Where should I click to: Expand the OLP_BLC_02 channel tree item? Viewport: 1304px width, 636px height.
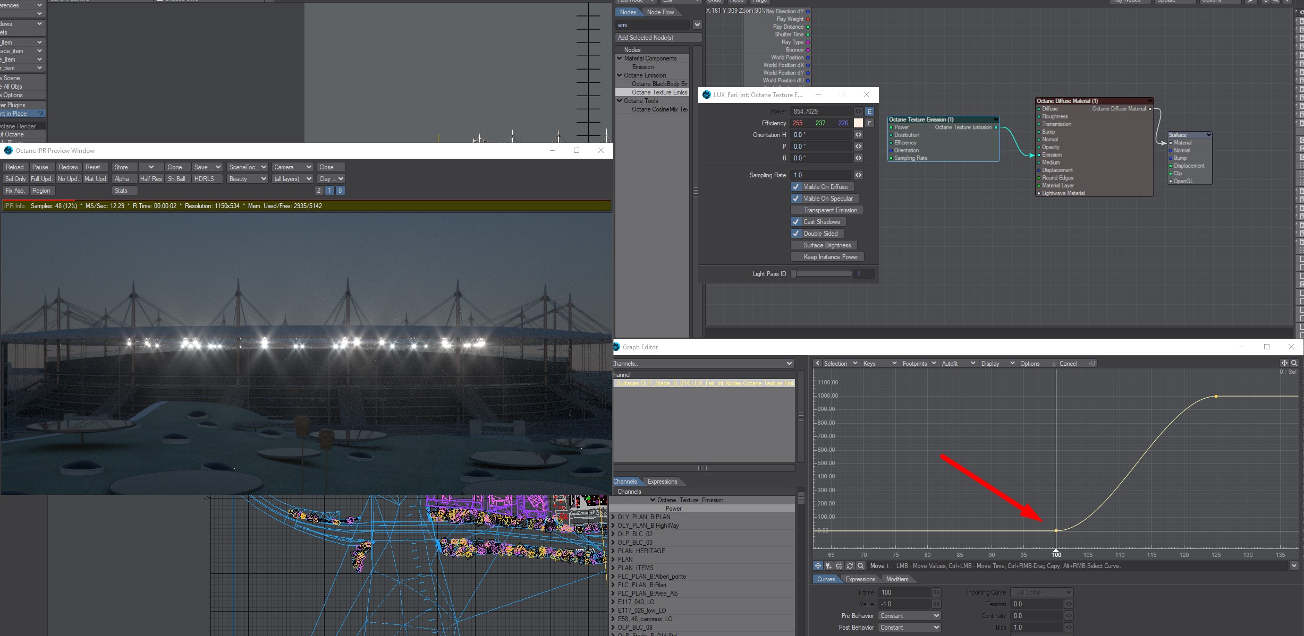[x=613, y=534]
